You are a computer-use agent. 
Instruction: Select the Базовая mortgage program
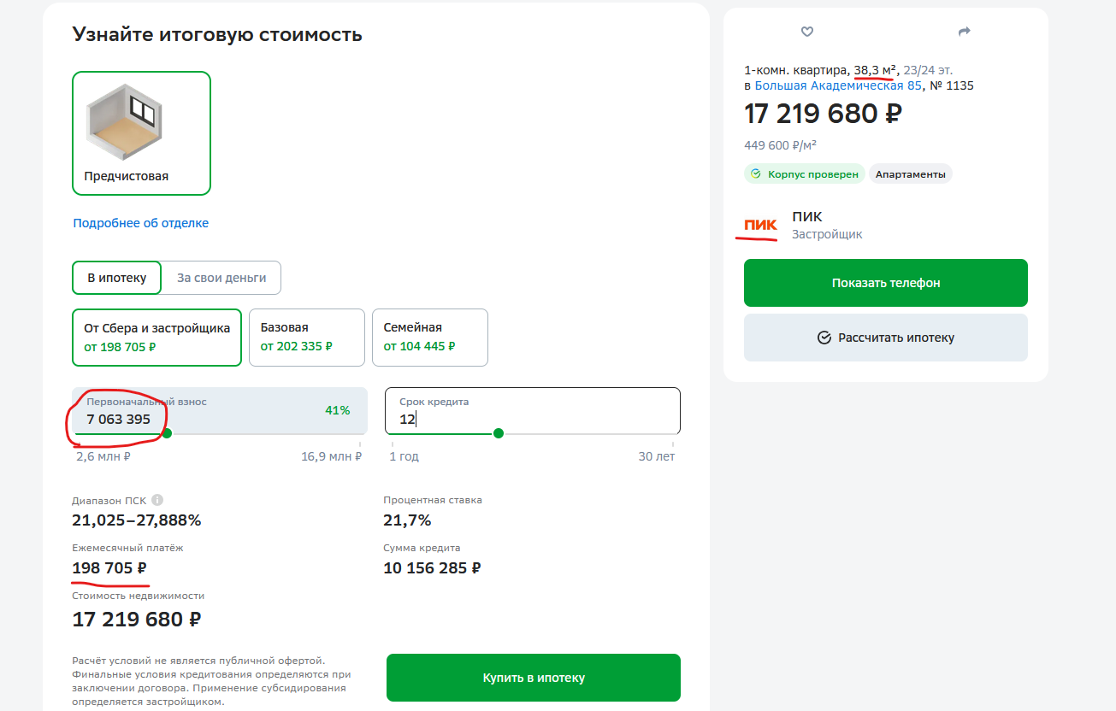[x=306, y=338]
